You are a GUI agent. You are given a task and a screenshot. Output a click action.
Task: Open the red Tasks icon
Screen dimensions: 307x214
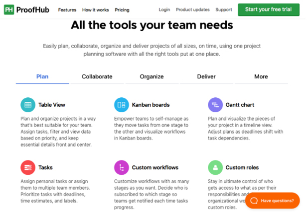(28, 167)
